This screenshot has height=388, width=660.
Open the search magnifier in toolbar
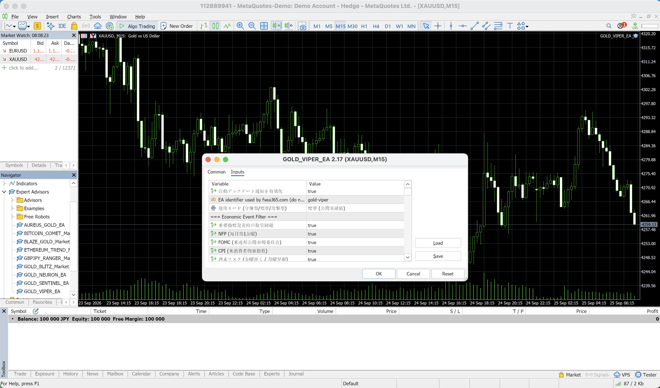click(x=609, y=26)
